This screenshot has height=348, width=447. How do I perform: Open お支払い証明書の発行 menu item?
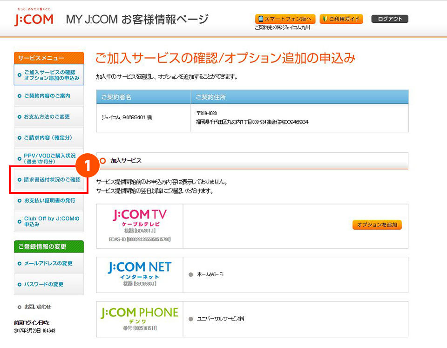coord(49,200)
